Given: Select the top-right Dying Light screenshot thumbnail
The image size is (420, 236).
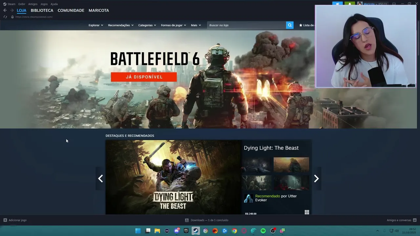Looking at the screenshot, I should coord(291,165).
